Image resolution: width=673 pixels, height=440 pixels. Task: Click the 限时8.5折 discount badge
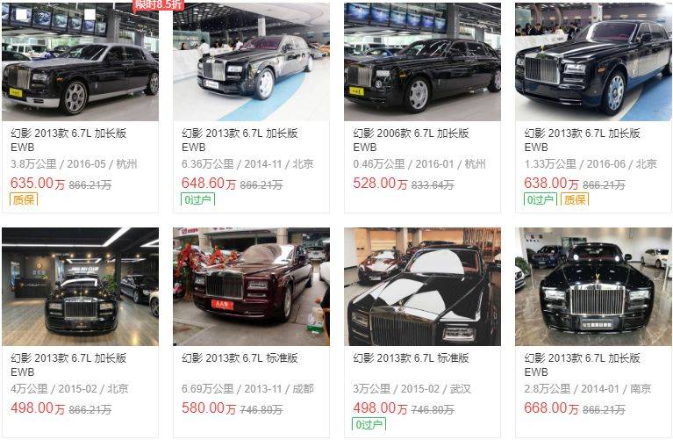(158, 5)
